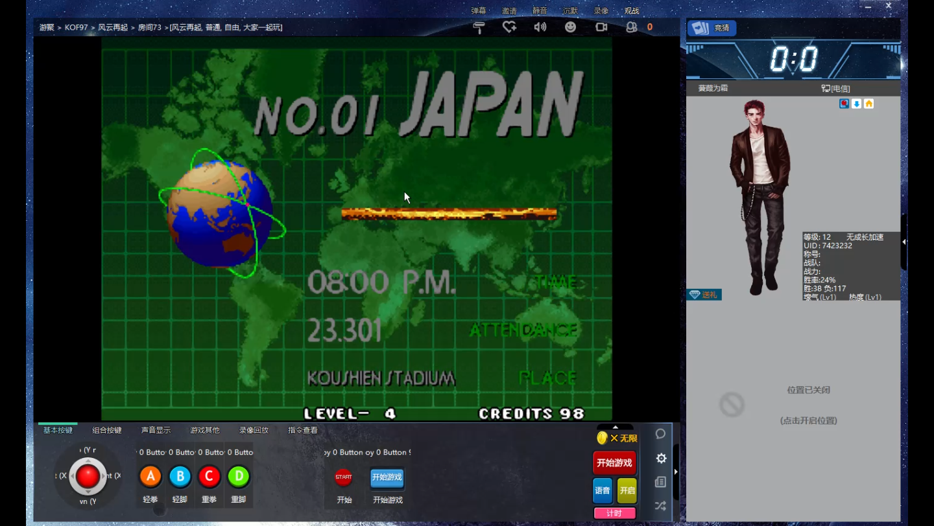The width and height of the screenshot is (934, 526).
Task: Click the red C heavy punch button
Action: 209,477
